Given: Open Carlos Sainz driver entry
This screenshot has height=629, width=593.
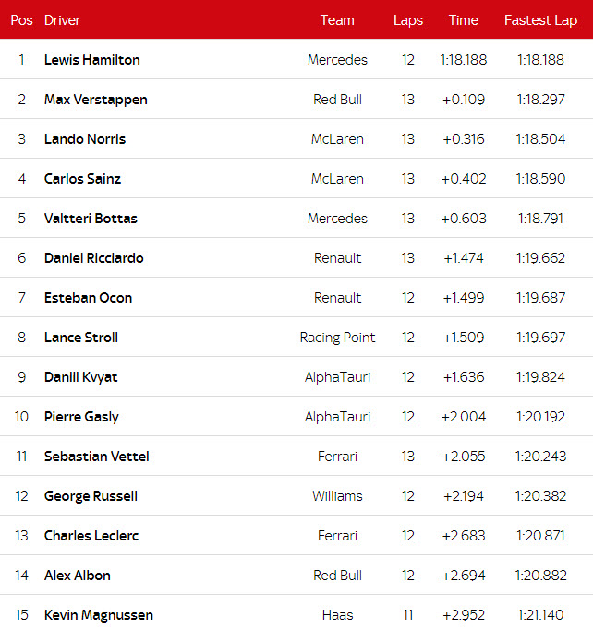Looking at the screenshot, I should pyautogui.click(x=82, y=179).
